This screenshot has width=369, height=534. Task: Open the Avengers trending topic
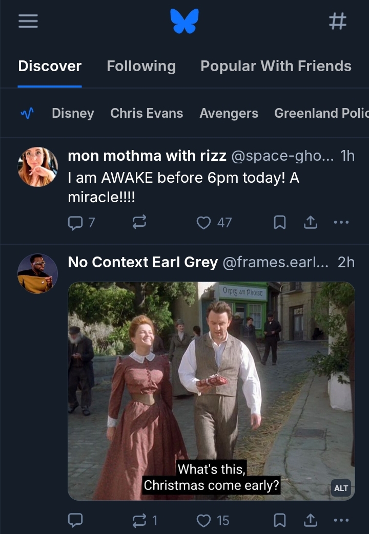pyautogui.click(x=229, y=113)
